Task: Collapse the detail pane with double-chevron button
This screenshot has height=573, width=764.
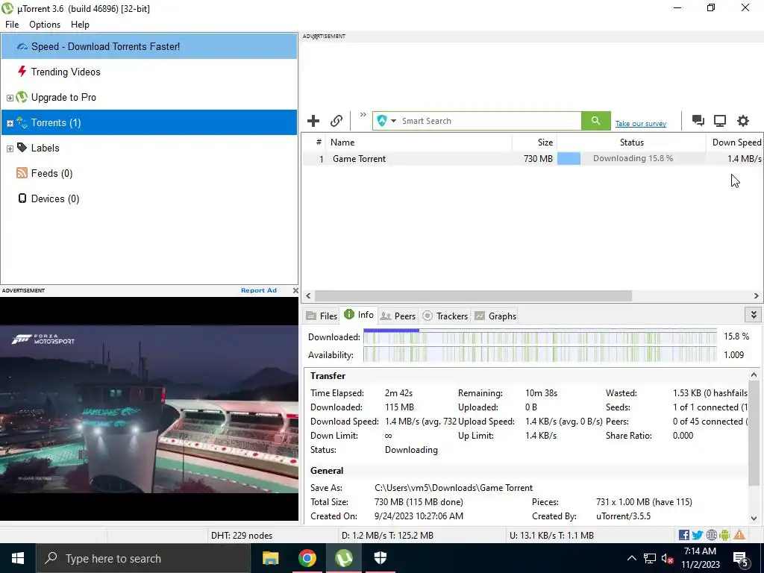Action: (754, 315)
